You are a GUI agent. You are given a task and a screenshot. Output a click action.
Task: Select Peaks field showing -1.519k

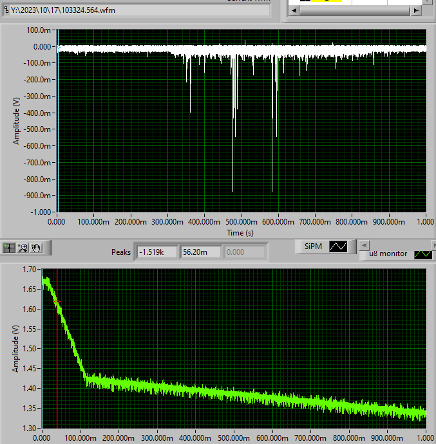tap(157, 252)
